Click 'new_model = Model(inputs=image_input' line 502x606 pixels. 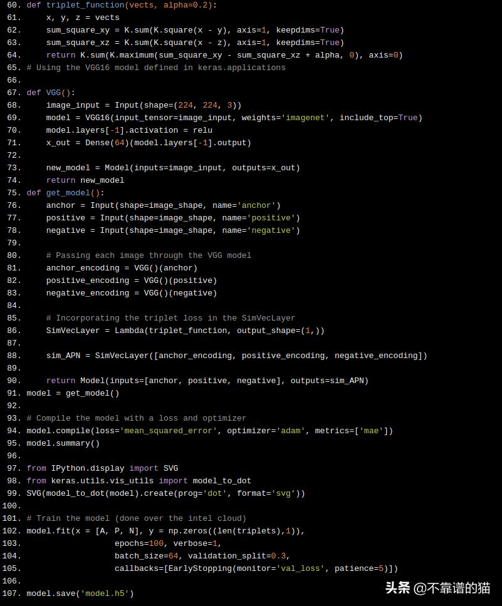[x=173, y=168]
